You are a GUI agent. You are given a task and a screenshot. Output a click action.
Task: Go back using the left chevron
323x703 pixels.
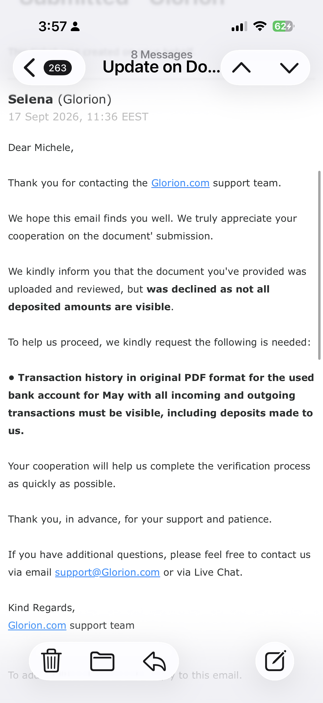point(29,68)
